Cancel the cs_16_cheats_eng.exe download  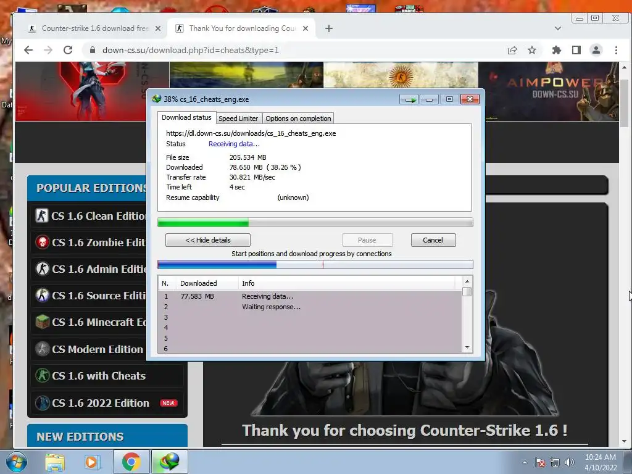[x=433, y=240]
